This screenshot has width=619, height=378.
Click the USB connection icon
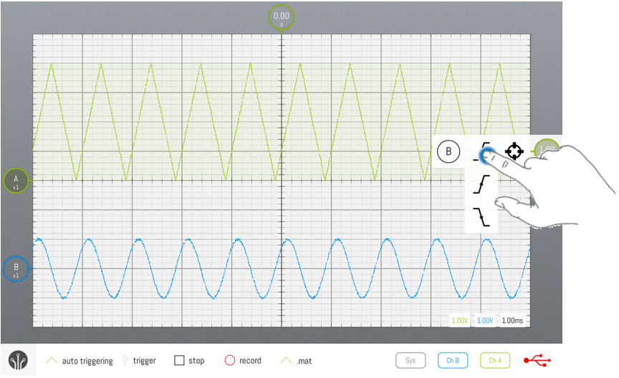537,361
